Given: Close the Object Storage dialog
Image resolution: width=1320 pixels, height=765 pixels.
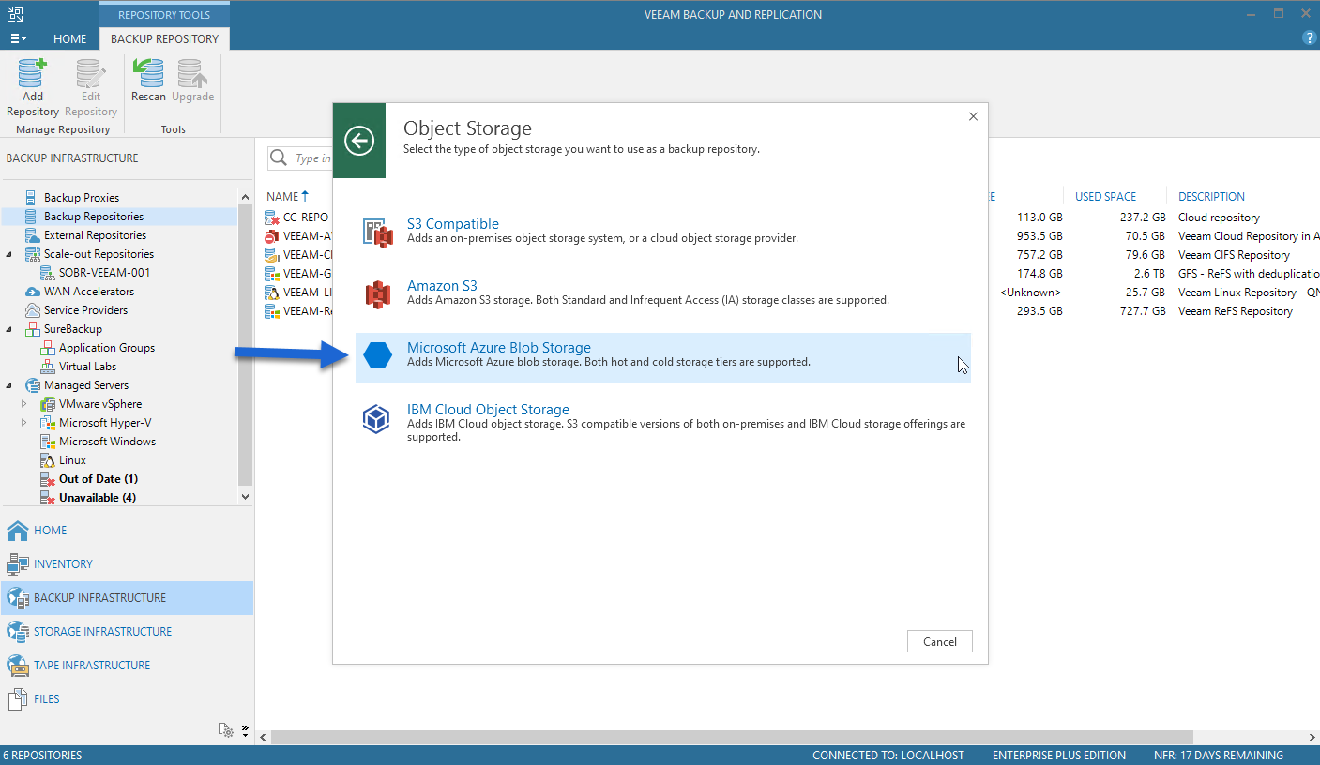Looking at the screenshot, I should tap(973, 117).
